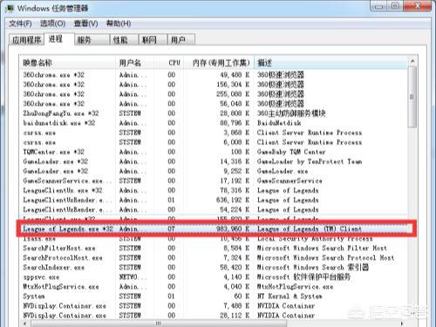The height and width of the screenshot is (327, 436).
Task: Click the horizontal scrollbar left arrow
Action: click(x=25, y=324)
